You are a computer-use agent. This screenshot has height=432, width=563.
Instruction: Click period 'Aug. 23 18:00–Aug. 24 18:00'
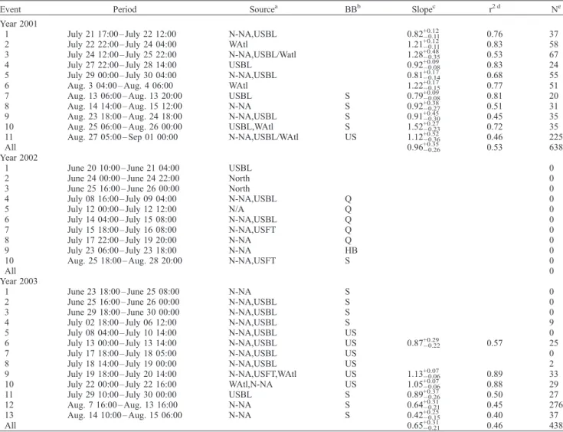point(125,116)
